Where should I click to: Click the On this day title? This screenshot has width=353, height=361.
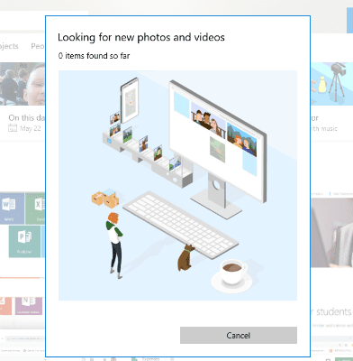[27, 117]
